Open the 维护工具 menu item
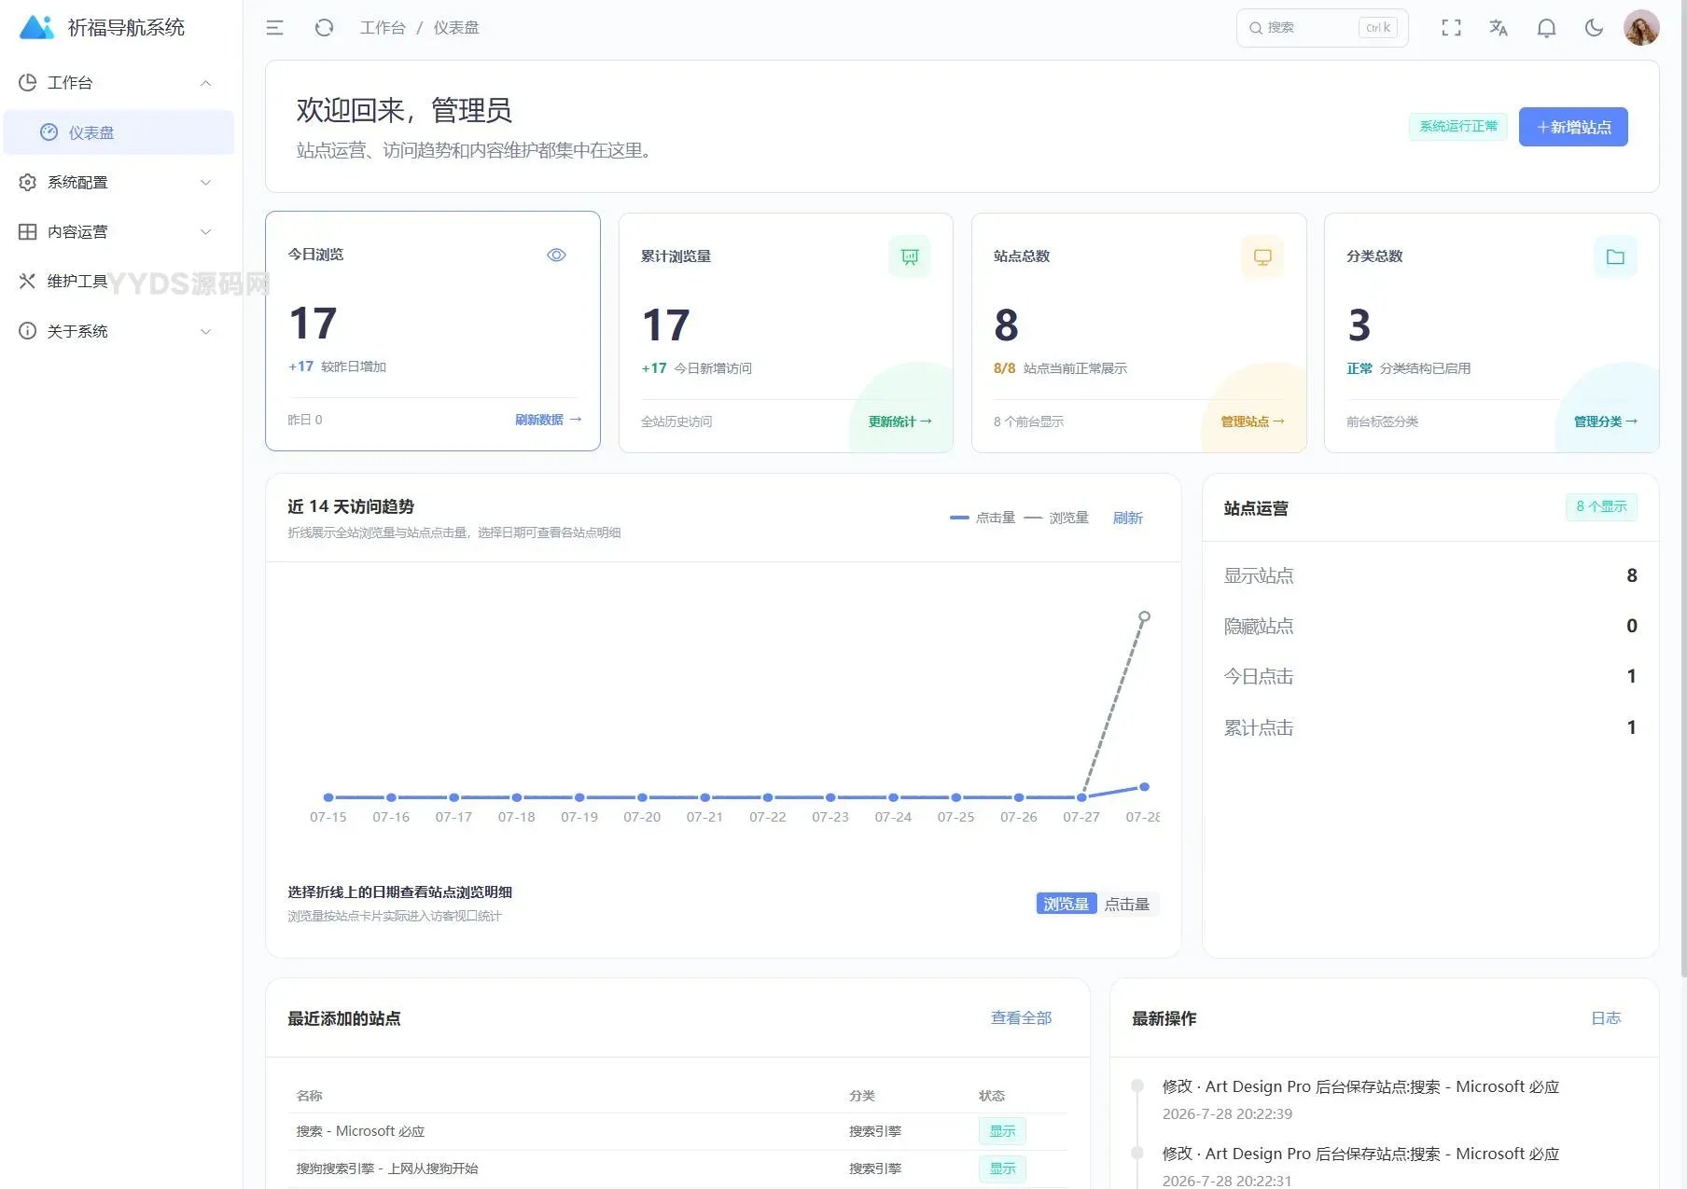The width and height of the screenshot is (1687, 1189). tap(119, 281)
